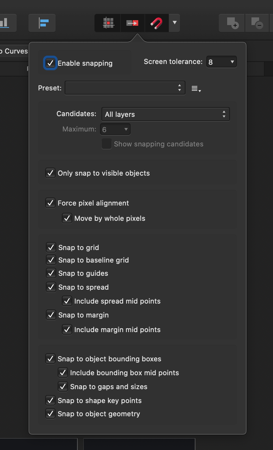Open the preset management menu icon
Viewport: 273px width, 450px height.
(196, 88)
